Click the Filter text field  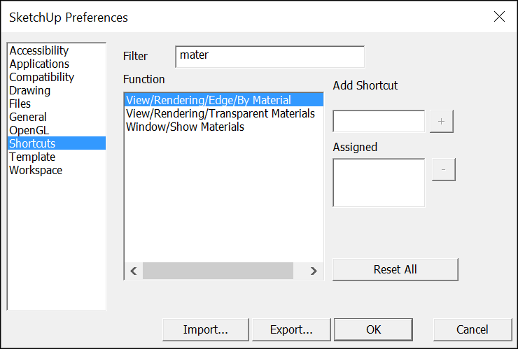pos(270,57)
